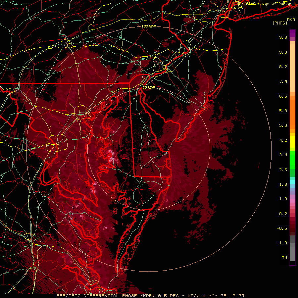Click the -0.5 scale label
The image size is (298, 298).
coord(282,228)
